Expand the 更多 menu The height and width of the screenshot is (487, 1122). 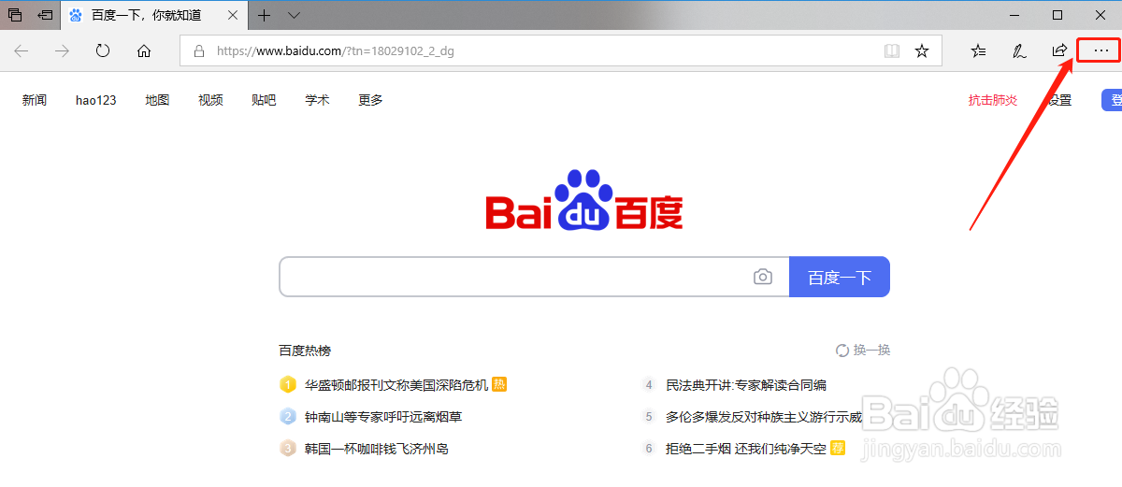pyautogui.click(x=370, y=100)
